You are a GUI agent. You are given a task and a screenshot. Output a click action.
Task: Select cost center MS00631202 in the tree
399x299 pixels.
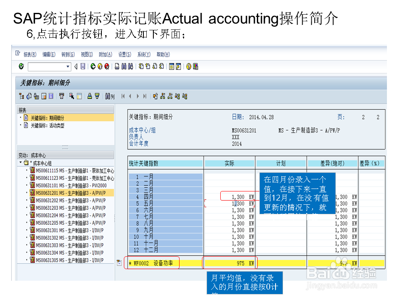[x=68, y=200]
